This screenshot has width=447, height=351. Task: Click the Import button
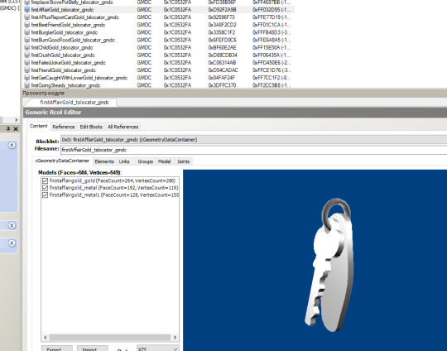pos(93,349)
